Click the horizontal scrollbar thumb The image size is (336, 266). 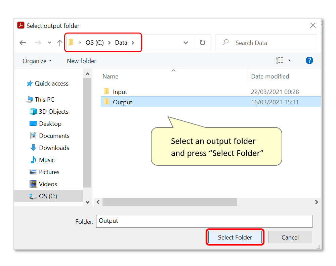pos(170,202)
